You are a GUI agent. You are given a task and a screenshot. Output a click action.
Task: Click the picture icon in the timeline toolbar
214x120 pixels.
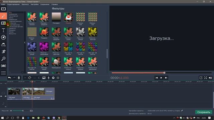click(44, 78)
